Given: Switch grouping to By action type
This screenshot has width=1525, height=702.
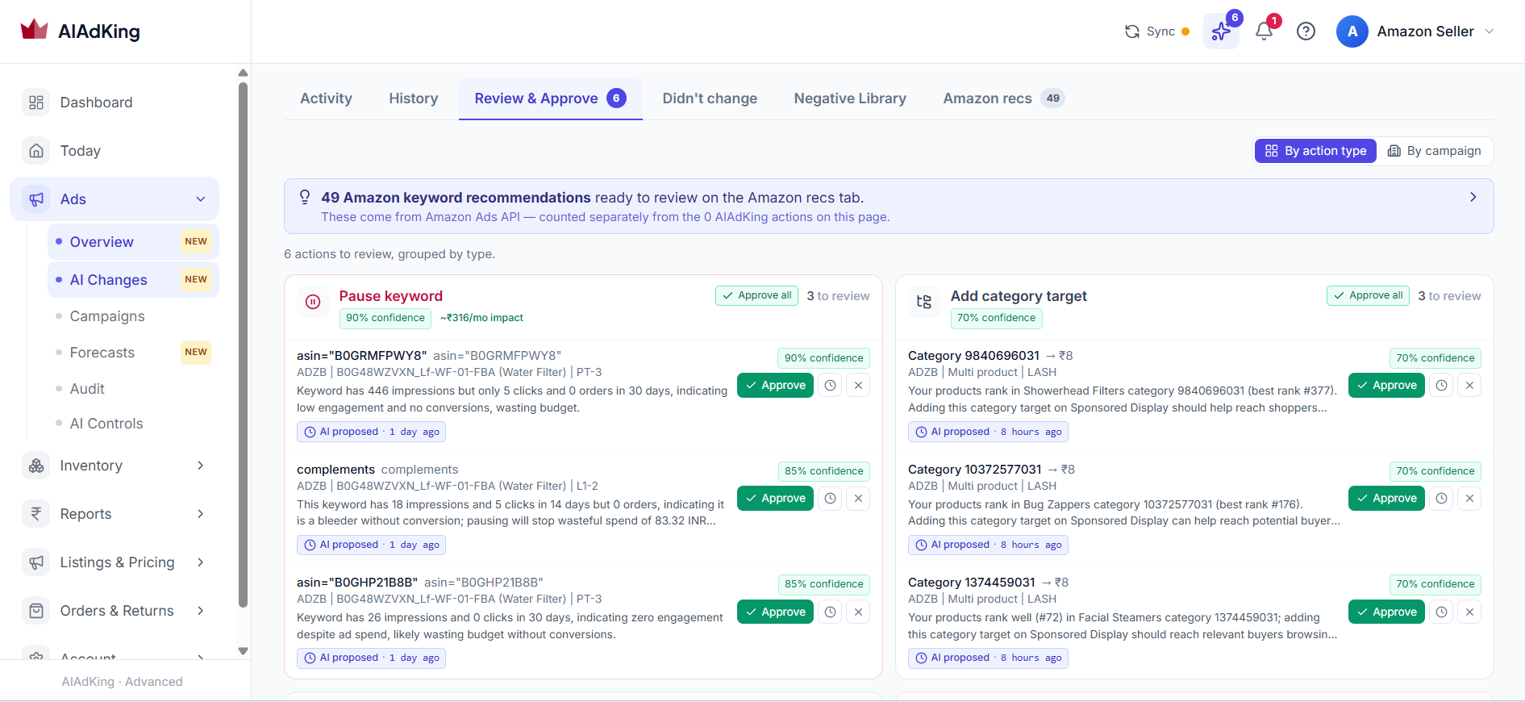Looking at the screenshot, I should coord(1315,151).
